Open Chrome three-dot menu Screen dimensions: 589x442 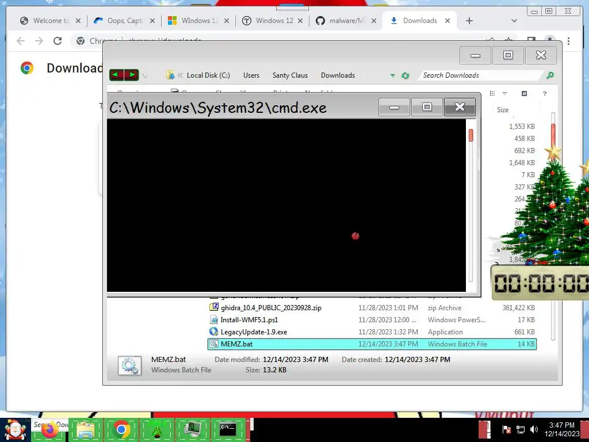(x=569, y=41)
